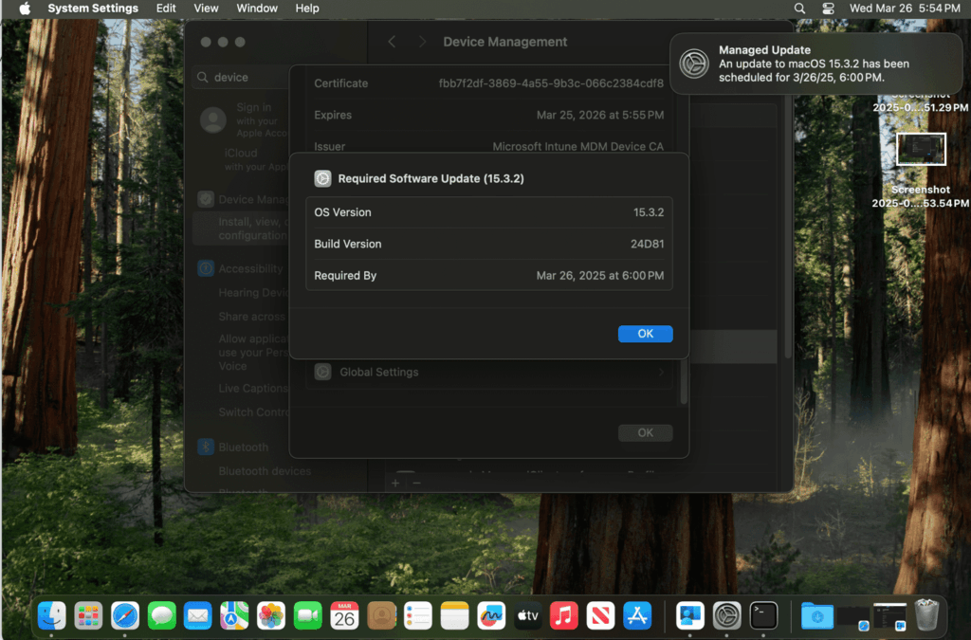971x640 pixels.
Task: Click the Spotlight search icon in menu bar
Action: click(801, 9)
